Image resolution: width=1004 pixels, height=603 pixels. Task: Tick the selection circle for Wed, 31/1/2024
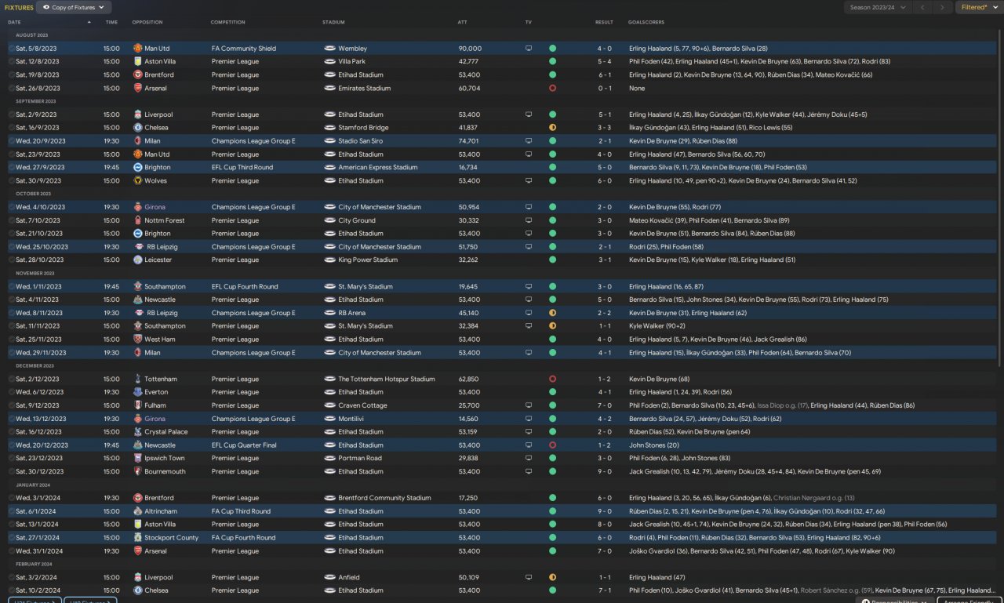pos(11,551)
